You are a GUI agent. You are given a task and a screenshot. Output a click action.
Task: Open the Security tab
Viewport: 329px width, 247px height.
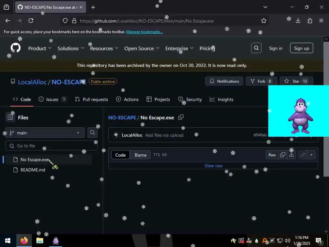(190, 99)
